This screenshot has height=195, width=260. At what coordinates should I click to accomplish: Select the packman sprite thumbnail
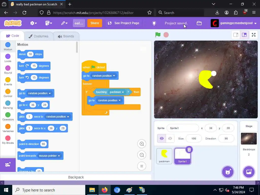click(164, 156)
